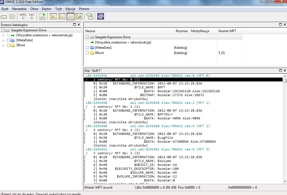Click the '5 (5)' MFT number cell

click(222, 53)
